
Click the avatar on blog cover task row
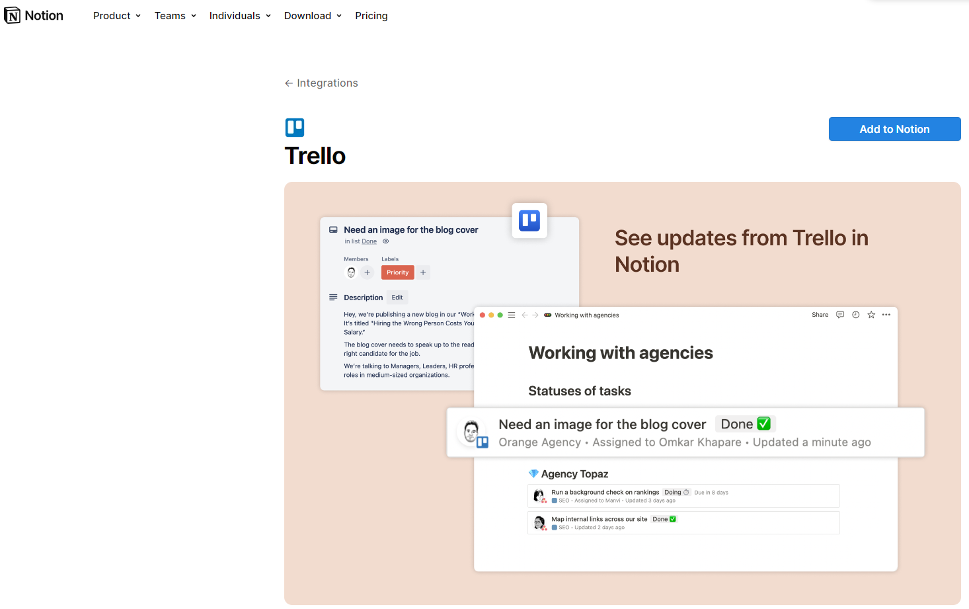pos(472,432)
